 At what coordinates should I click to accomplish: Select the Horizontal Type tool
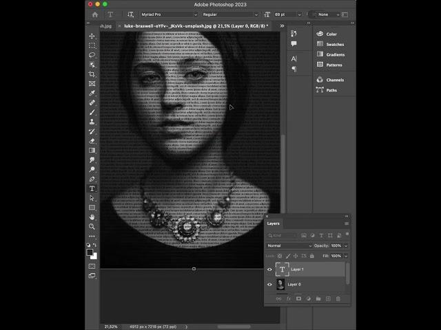pyautogui.click(x=92, y=188)
